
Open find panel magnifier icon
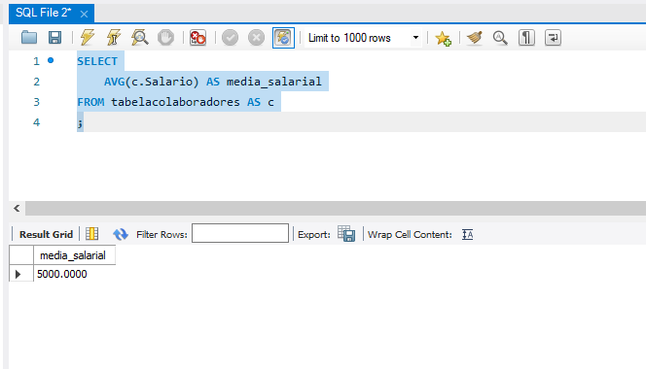(500, 38)
